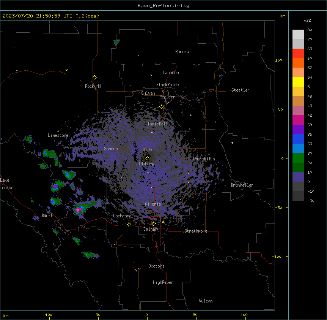Click the yellow V marker northwest of RockyMH
327x320 pixels.
point(66,70)
